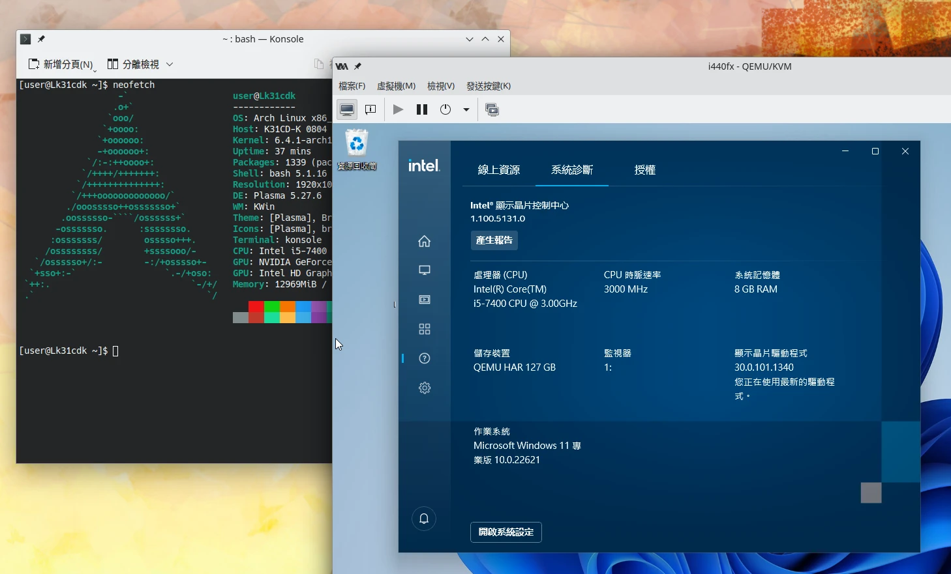
Task: Click the power shutdown icon
Action: (x=445, y=109)
